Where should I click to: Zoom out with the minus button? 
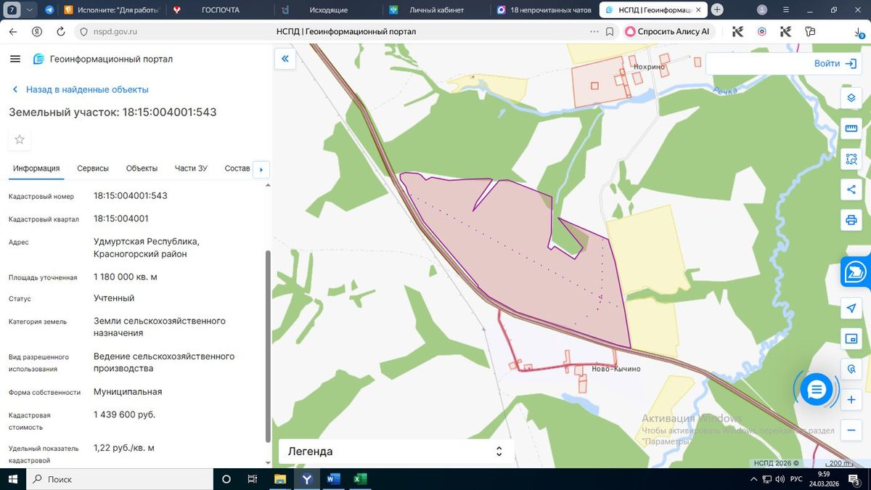click(851, 430)
